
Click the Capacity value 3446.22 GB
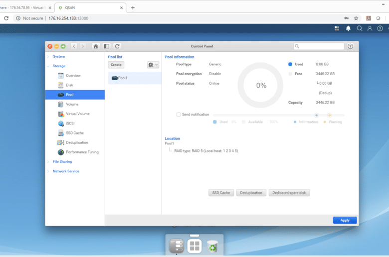coord(325,103)
